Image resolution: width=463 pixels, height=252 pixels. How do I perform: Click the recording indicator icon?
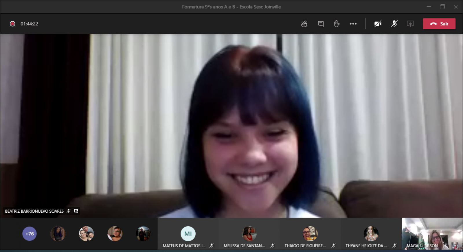tap(12, 24)
